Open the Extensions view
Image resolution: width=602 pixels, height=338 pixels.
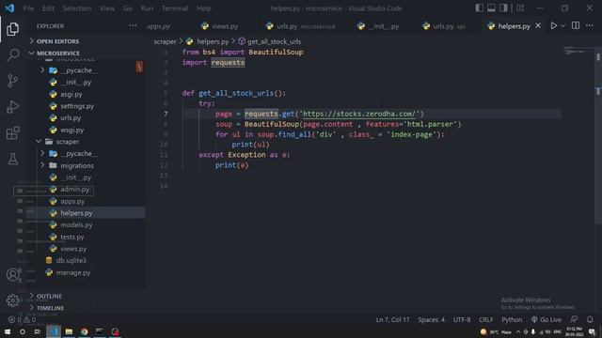click(x=12, y=133)
